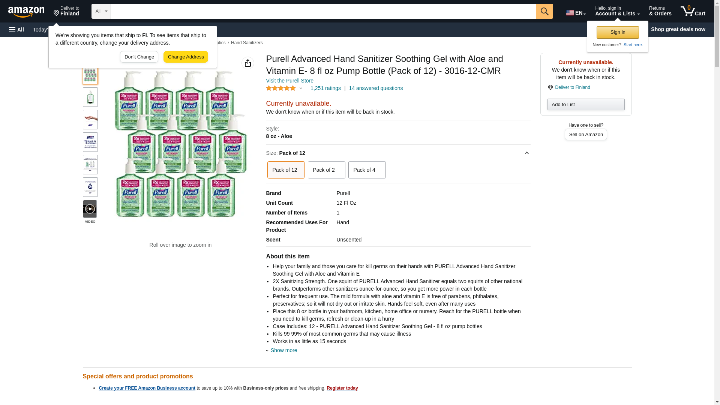Click the Amazon logo
This screenshot has width=720, height=405.
tap(27, 12)
